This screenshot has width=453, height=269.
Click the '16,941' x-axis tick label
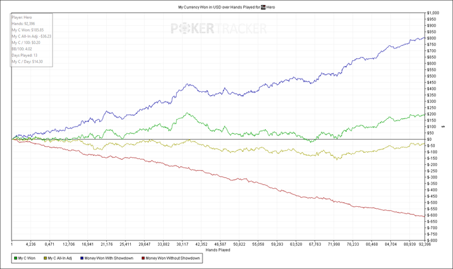(87, 244)
